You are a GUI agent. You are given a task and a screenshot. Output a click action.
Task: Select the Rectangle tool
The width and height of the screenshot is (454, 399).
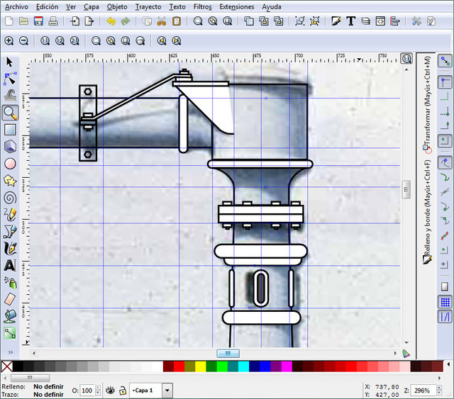tap(10, 130)
